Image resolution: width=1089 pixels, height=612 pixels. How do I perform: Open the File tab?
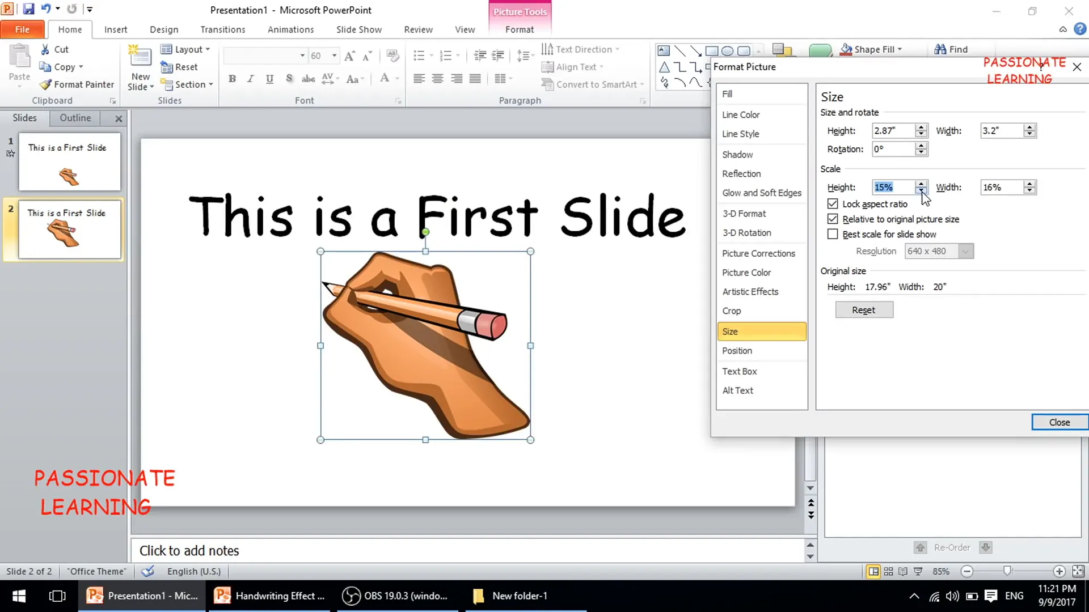(x=22, y=29)
